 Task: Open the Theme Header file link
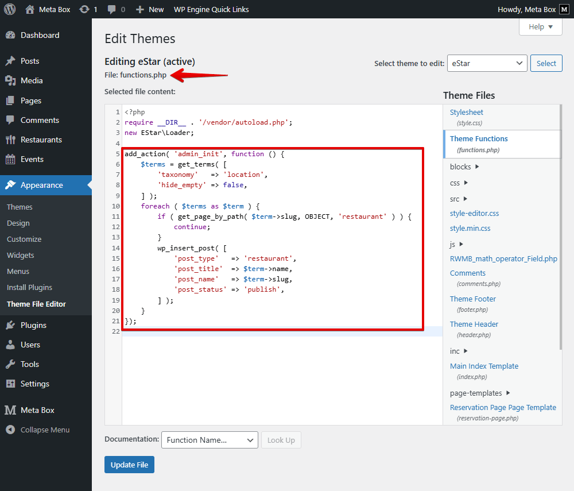(474, 324)
